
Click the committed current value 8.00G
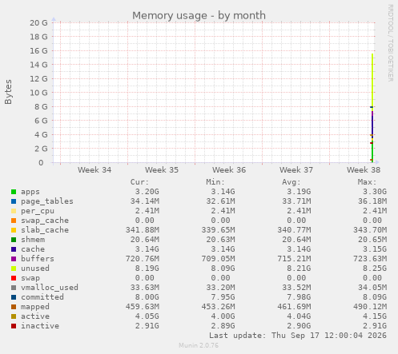[x=147, y=297]
